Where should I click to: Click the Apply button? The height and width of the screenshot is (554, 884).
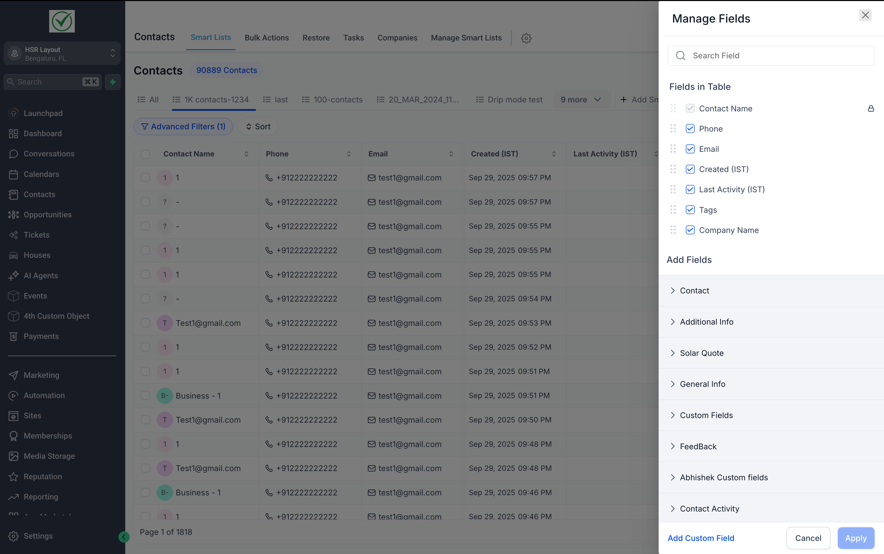tap(855, 538)
